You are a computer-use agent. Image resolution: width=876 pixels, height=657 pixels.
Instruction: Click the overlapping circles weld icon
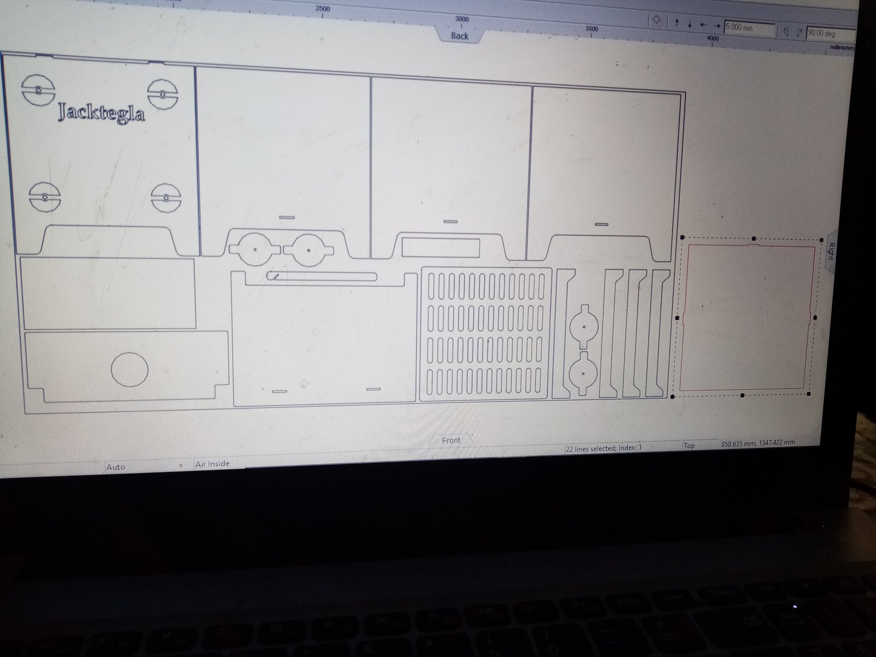(x=657, y=21)
